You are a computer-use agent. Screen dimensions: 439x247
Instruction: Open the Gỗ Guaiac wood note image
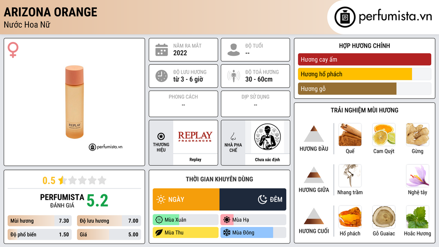click(384, 217)
